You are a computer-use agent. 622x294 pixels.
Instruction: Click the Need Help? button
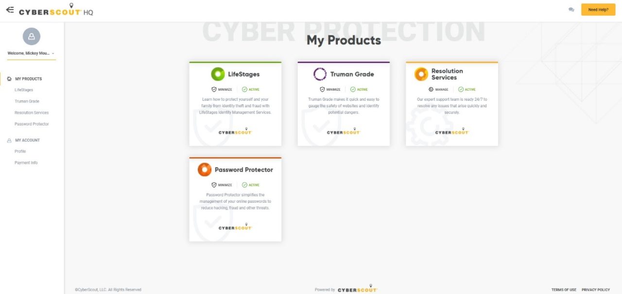click(x=598, y=9)
